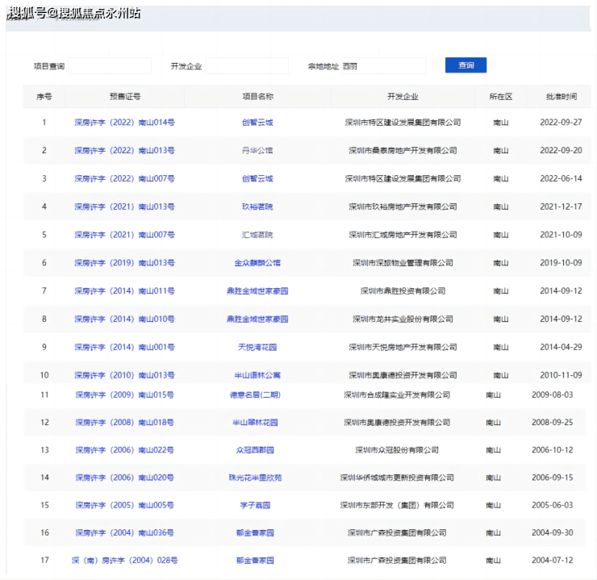Open the 丹华公馆 project link

coord(257,151)
